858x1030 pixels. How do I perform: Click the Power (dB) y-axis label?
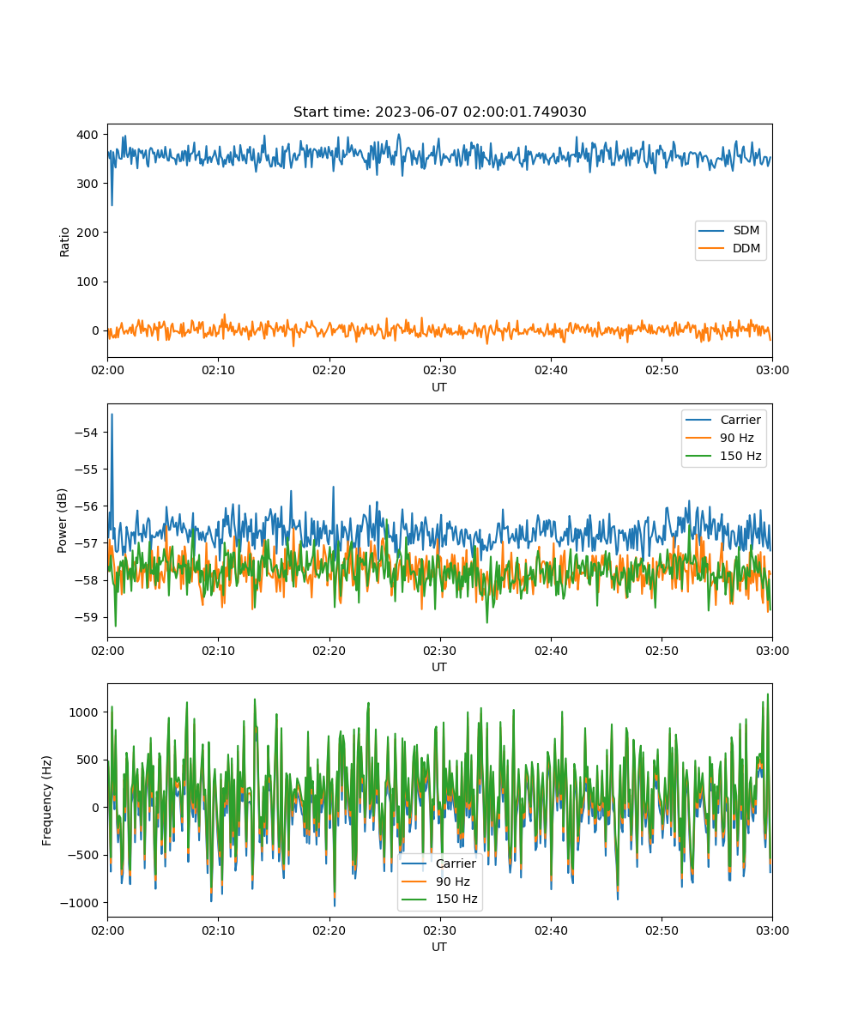pyautogui.click(x=63, y=521)
